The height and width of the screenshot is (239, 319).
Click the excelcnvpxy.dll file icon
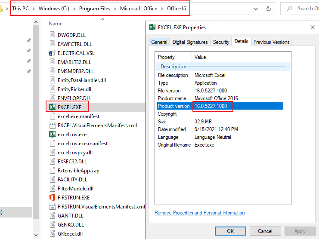53,152
